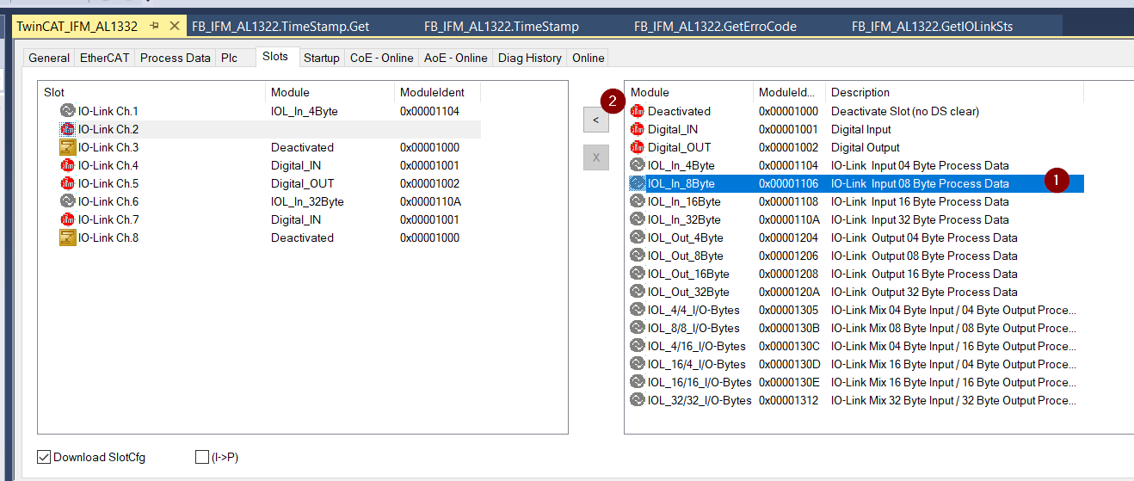Screen dimensions: 1134x481
Task: Click the IOL_Out_16Byte module icon
Action: pyautogui.click(x=638, y=274)
